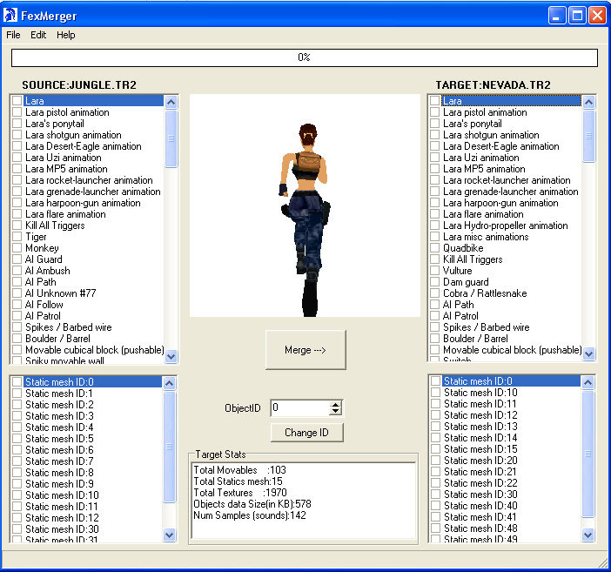Screen dimensions: 611x572
Task: Increase ObjectID with the up spinner arrow
Action: pyautogui.click(x=335, y=404)
